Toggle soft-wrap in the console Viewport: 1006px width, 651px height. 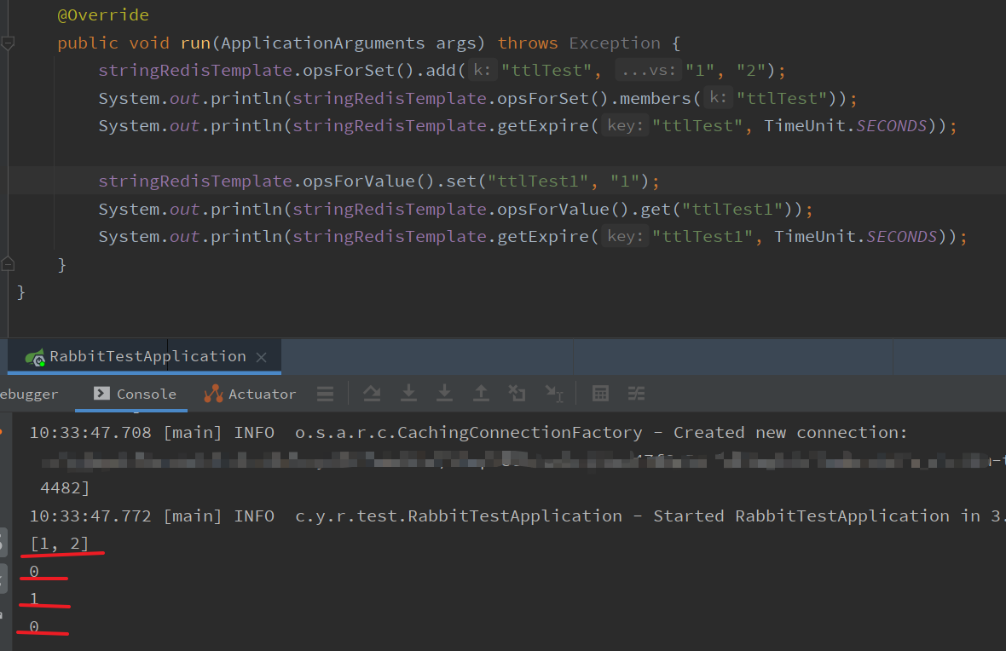point(372,394)
